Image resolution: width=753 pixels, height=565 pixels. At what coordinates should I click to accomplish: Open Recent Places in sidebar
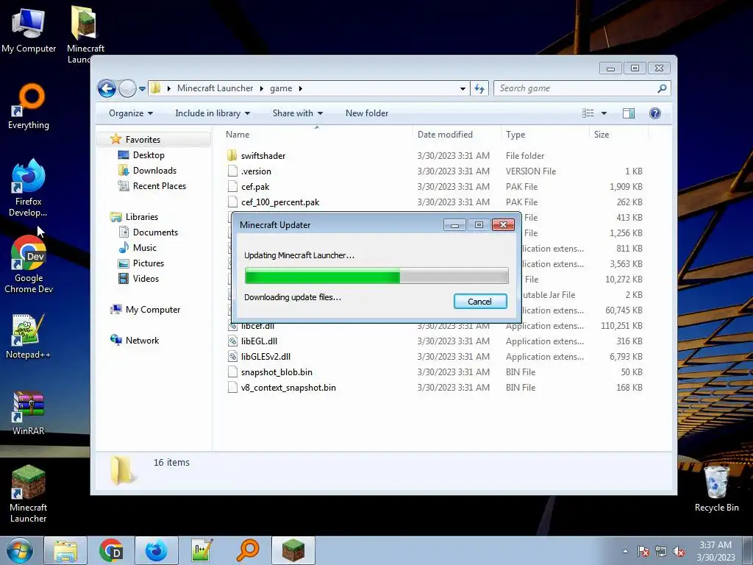pos(159,186)
